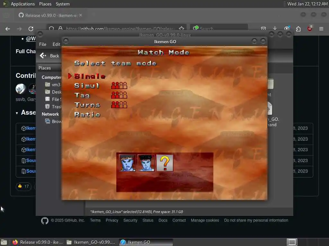The width and height of the screenshot is (329, 246).
Task: Click GitHub logo icon in footer
Action: (x=45, y=221)
